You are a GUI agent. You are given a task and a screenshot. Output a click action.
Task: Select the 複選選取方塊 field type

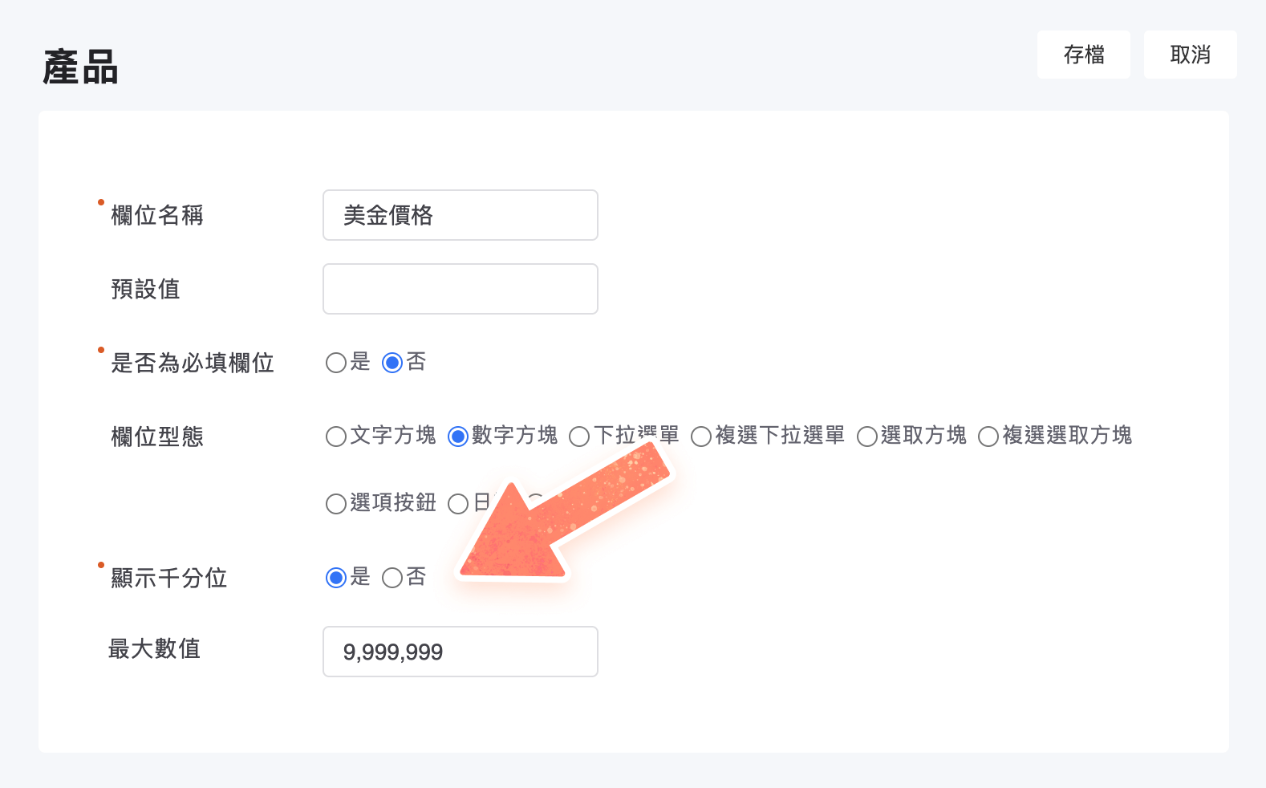[988, 437]
